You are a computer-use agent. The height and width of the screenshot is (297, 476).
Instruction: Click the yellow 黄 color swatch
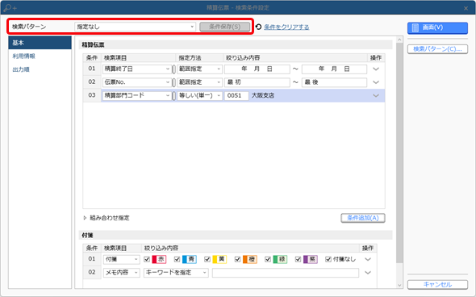click(x=219, y=259)
